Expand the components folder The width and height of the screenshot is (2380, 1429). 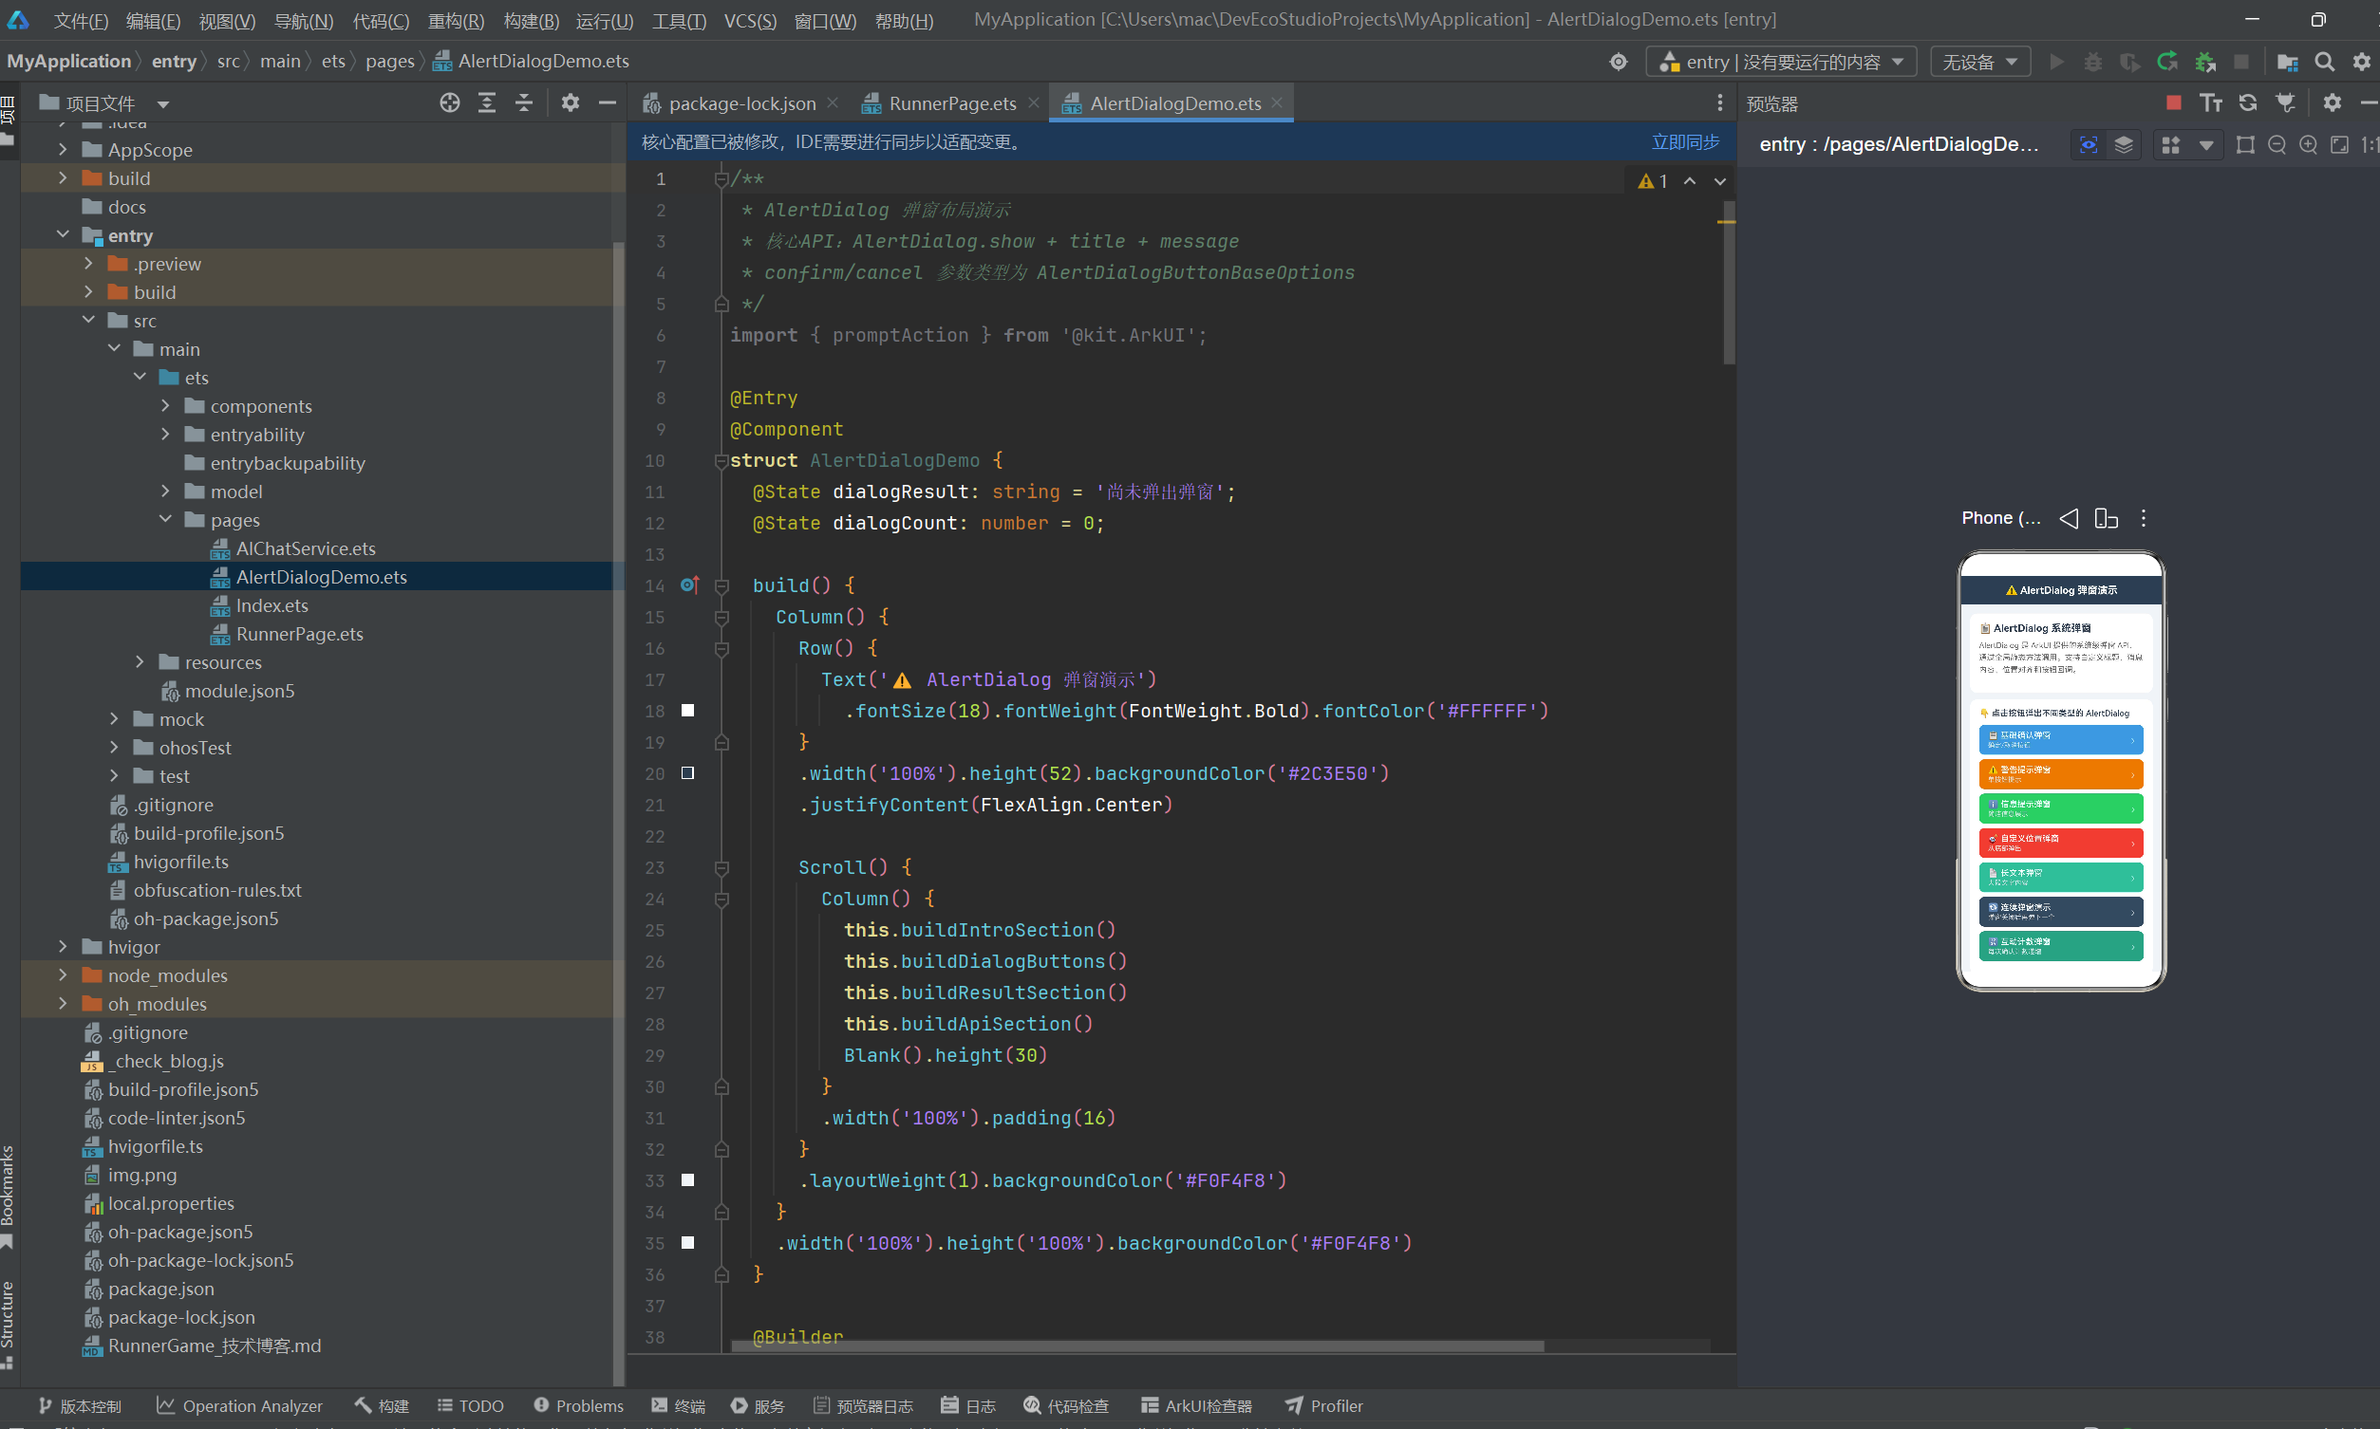pos(166,405)
